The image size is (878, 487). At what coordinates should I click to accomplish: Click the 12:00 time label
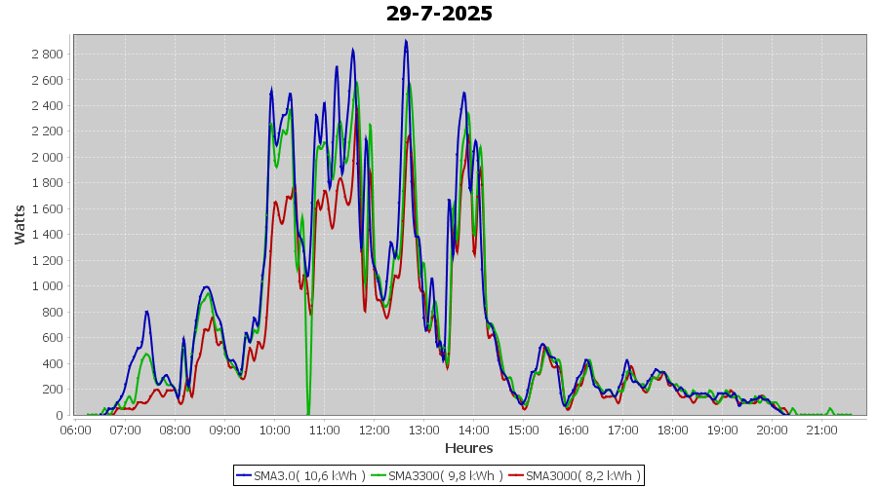pos(374,431)
